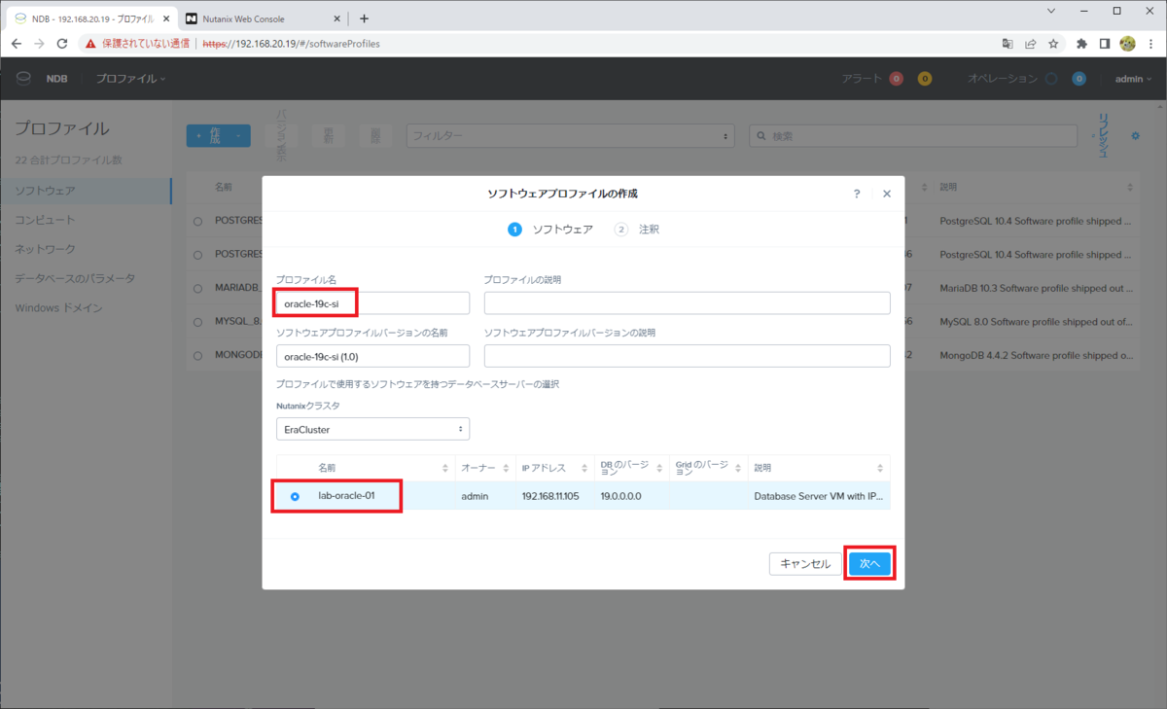This screenshot has height=709, width=1167.
Task: Select Network in the profile sidebar
Action: pyautogui.click(x=45, y=249)
